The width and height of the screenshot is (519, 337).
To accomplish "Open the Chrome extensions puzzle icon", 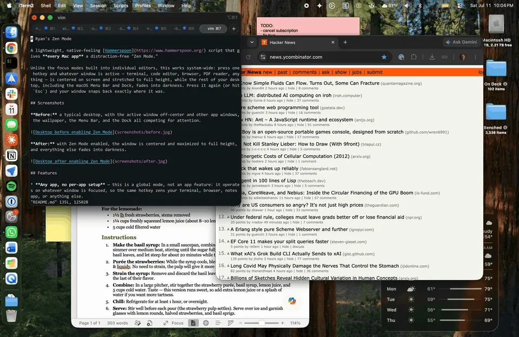I will [x=414, y=57].
